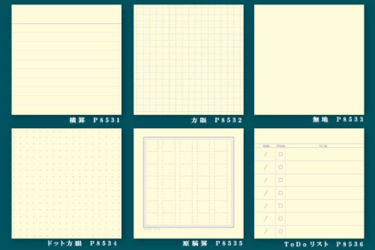
Task: Check the last checkbox in ToDo list
Action: pos(280,232)
